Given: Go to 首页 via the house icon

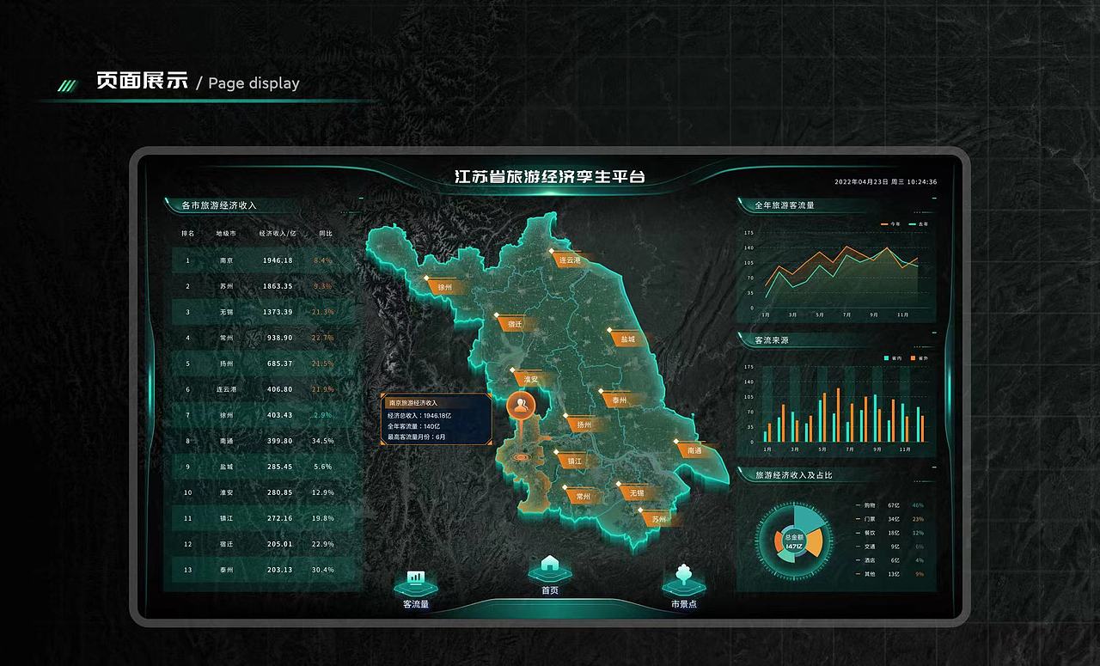Looking at the screenshot, I should 550,567.
